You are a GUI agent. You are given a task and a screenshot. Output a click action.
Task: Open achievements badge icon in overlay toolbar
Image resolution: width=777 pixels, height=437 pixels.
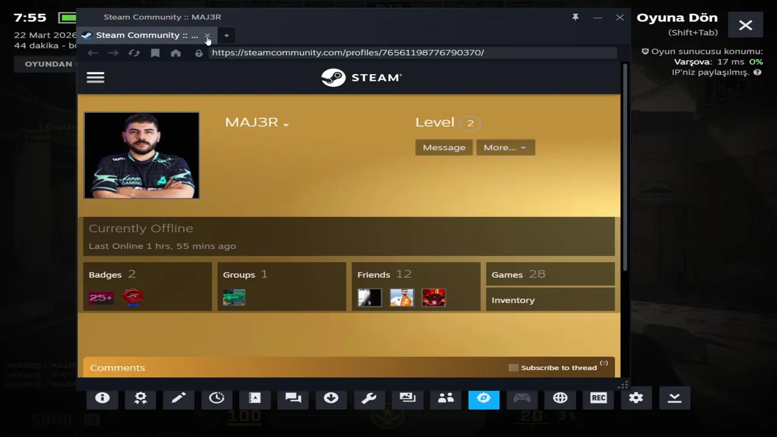[x=140, y=398]
